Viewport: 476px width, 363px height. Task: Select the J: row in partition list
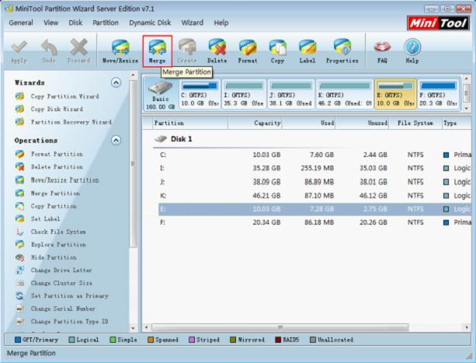(x=314, y=182)
